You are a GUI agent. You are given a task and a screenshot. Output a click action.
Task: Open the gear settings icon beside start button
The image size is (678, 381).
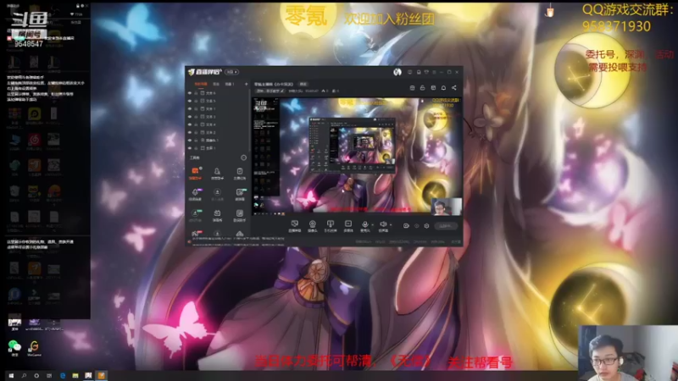click(x=426, y=226)
